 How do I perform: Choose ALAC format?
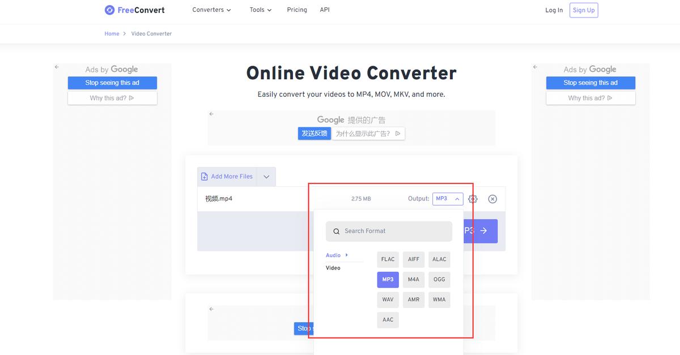click(439, 259)
